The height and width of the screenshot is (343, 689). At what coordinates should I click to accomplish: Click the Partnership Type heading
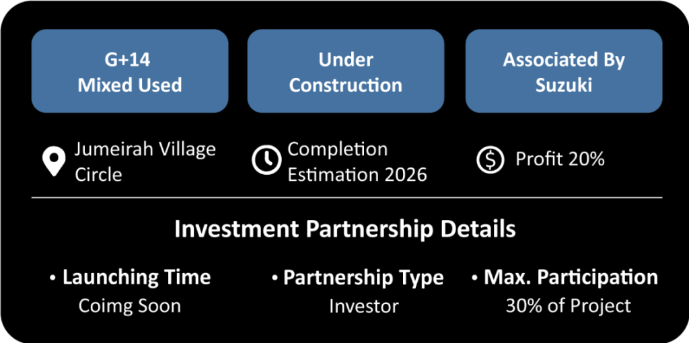363,278
